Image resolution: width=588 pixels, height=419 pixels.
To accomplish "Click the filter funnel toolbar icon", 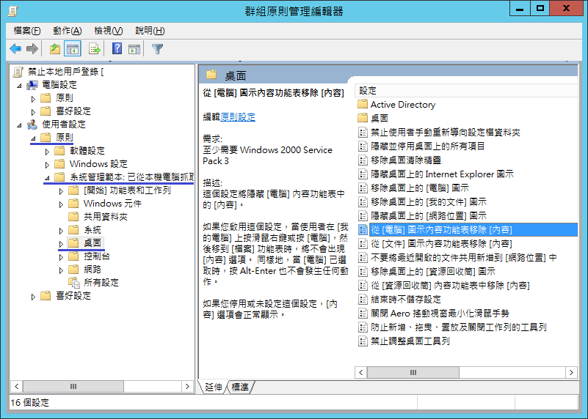I will pyautogui.click(x=158, y=48).
